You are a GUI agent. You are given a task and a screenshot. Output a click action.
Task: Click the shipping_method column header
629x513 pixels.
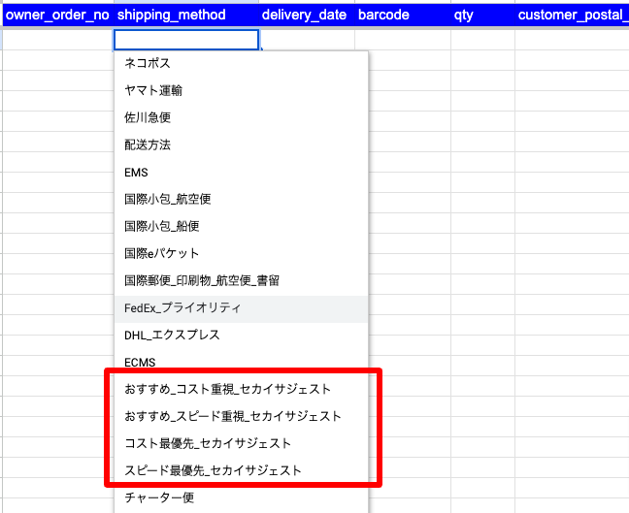pos(171,16)
